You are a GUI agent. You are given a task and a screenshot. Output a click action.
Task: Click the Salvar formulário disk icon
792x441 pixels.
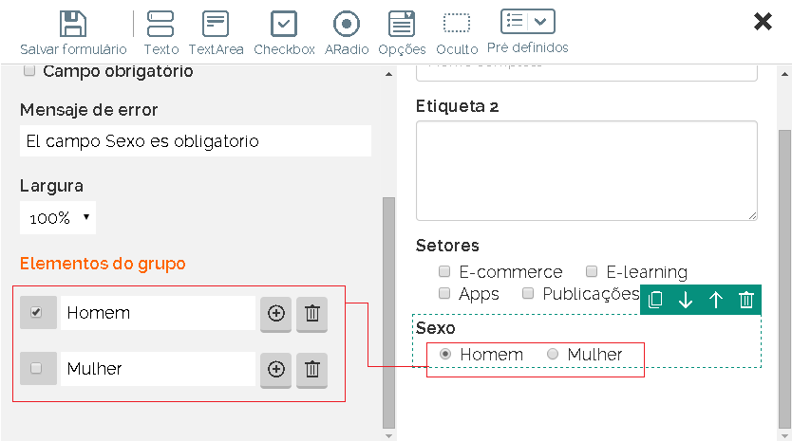(x=72, y=24)
